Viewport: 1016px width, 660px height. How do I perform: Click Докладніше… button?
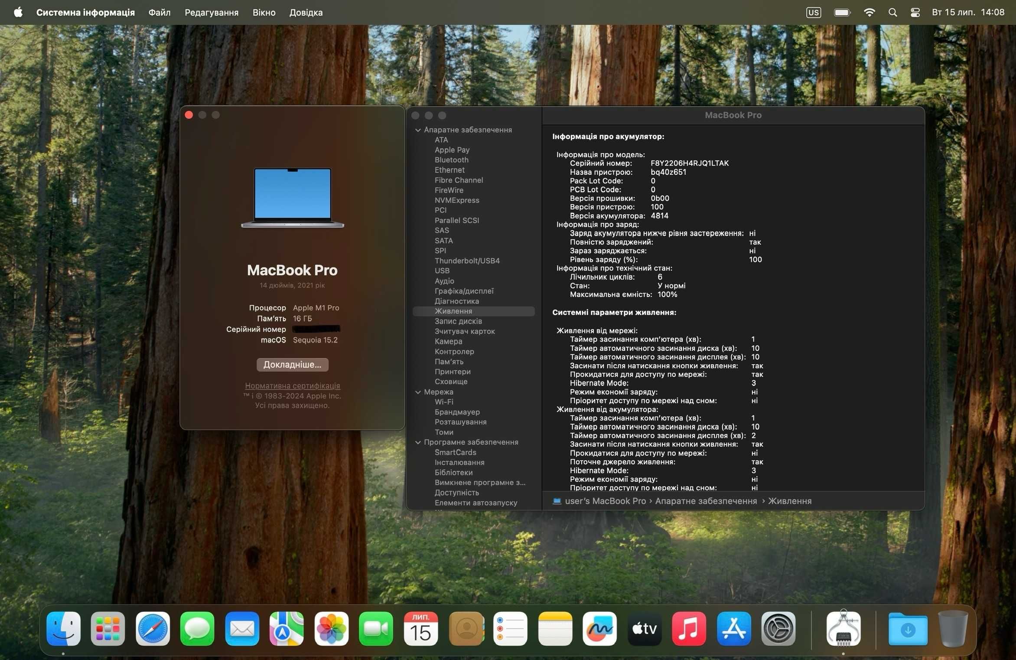[292, 364]
